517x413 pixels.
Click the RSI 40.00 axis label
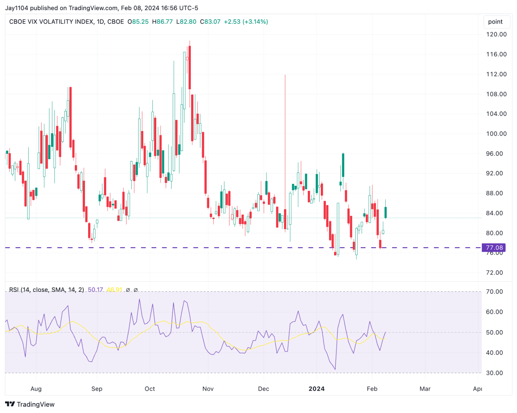tap(495, 353)
